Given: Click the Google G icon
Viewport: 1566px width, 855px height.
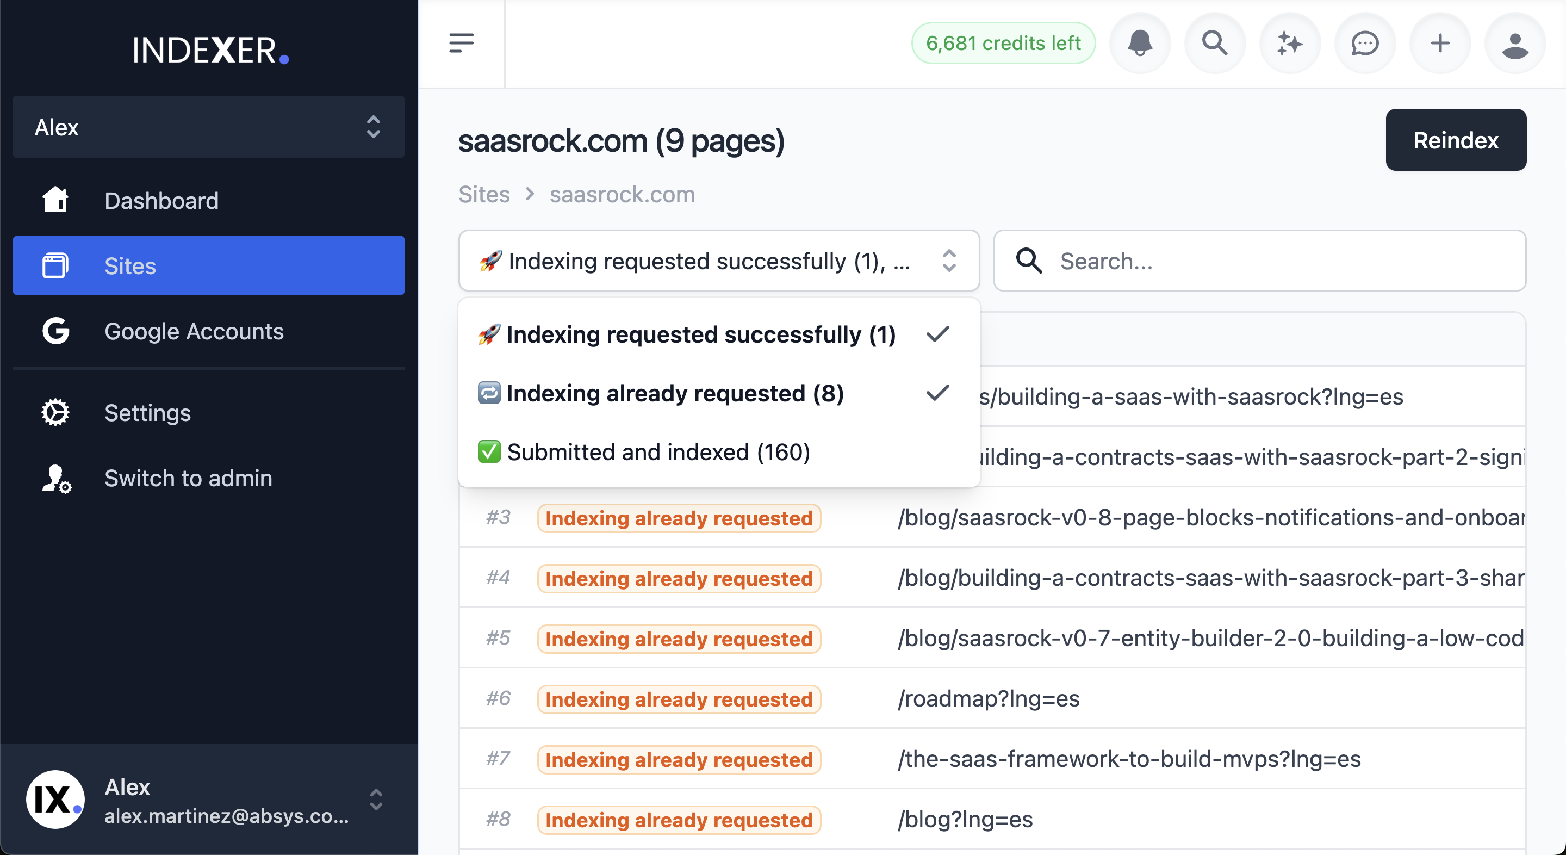Looking at the screenshot, I should [55, 331].
